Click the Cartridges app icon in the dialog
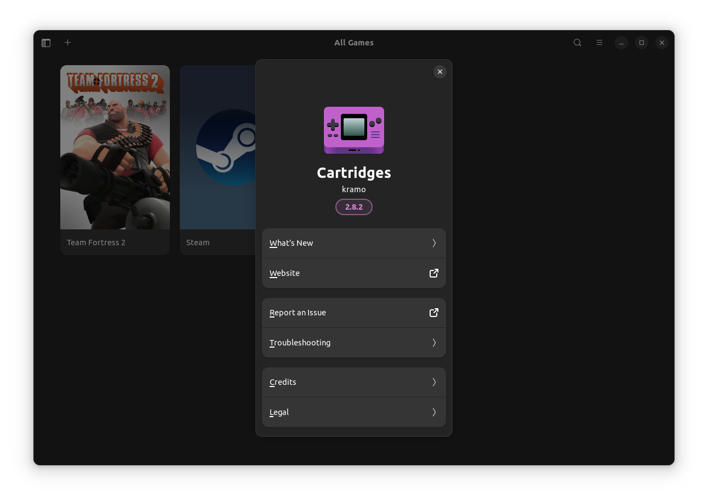708x502 pixels. (x=354, y=130)
